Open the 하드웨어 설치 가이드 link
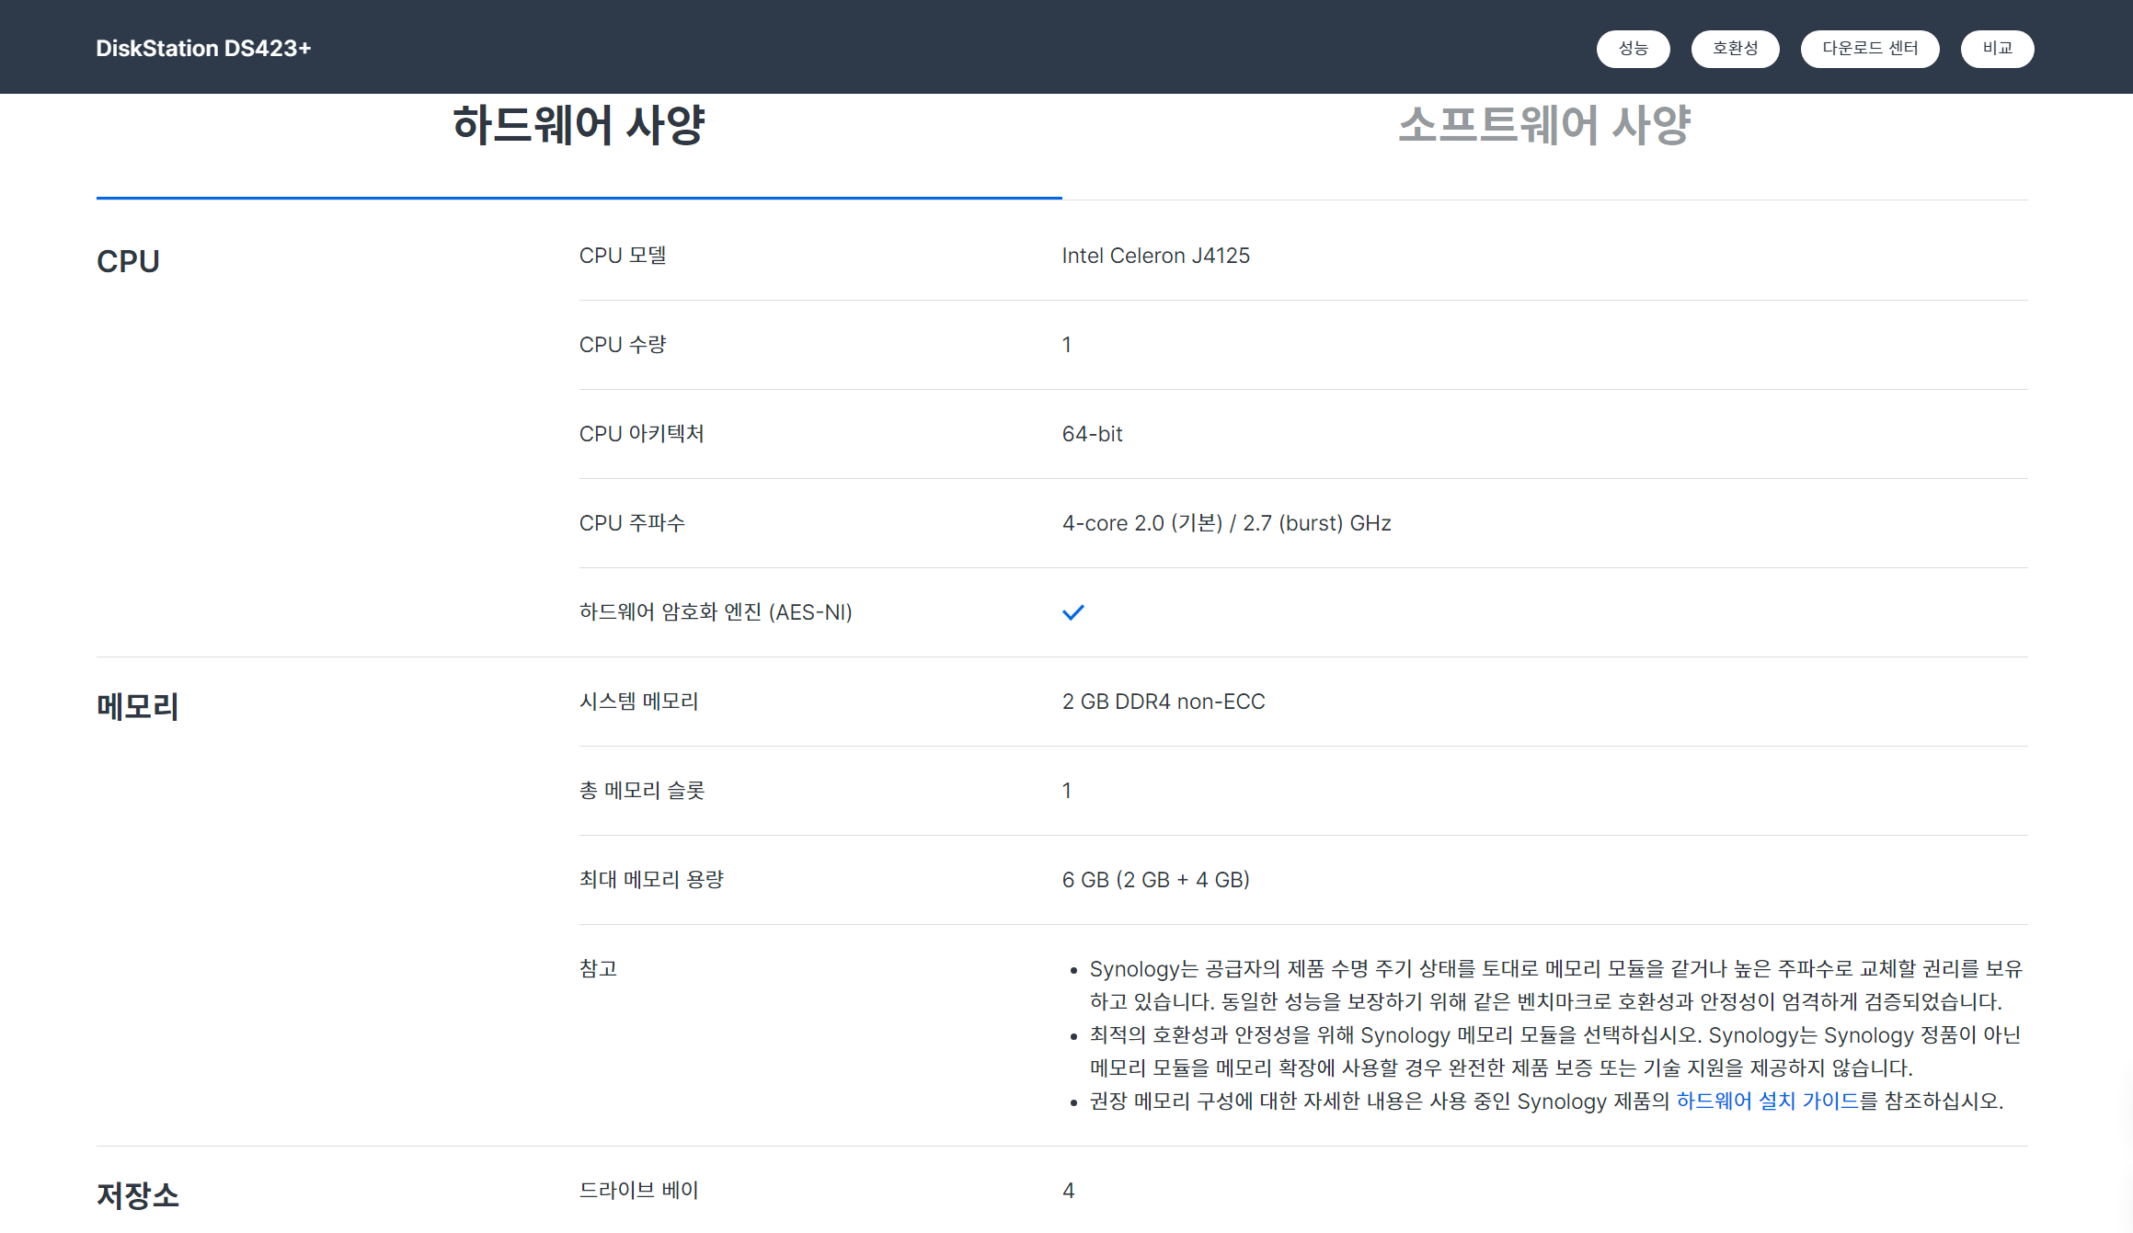Screen dimensions: 2133x1233 1767,1101
